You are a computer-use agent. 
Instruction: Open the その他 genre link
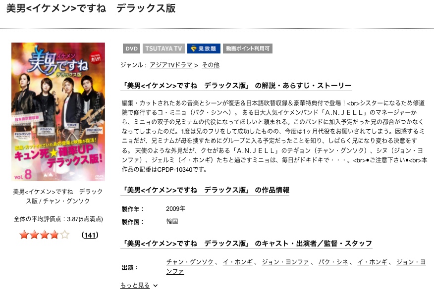(211, 65)
